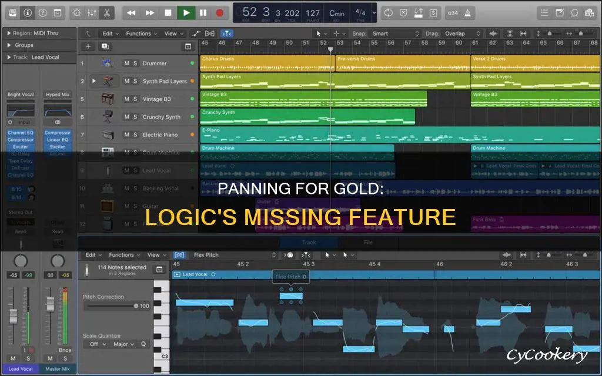Toggle the Replace mode icon
602x376 pixels.
pos(403,13)
